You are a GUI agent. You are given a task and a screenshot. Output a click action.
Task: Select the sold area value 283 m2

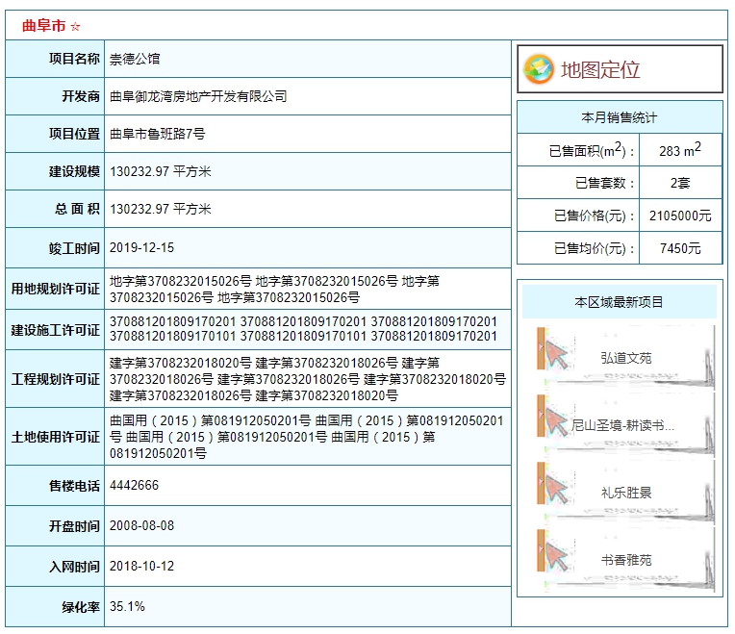[680, 150]
